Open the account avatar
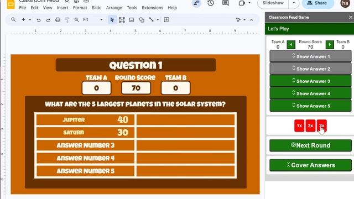Screen dimensions: 354x199 click(x=345, y=3)
